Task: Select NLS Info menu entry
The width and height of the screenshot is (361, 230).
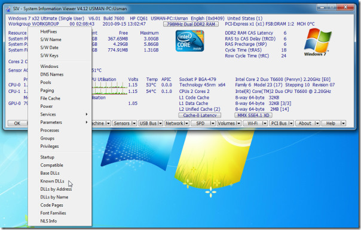Action: (x=60, y=221)
